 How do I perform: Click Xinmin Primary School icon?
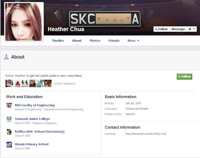coord(9,145)
